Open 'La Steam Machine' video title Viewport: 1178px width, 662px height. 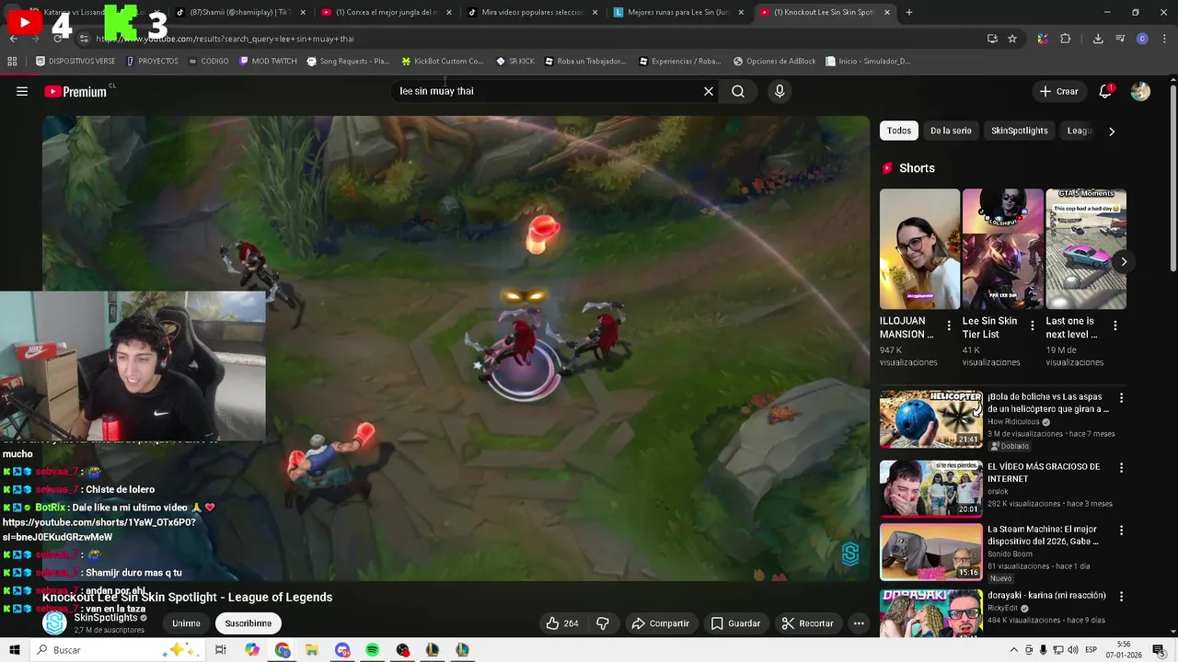pyautogui.click(x=1042, y=535)
